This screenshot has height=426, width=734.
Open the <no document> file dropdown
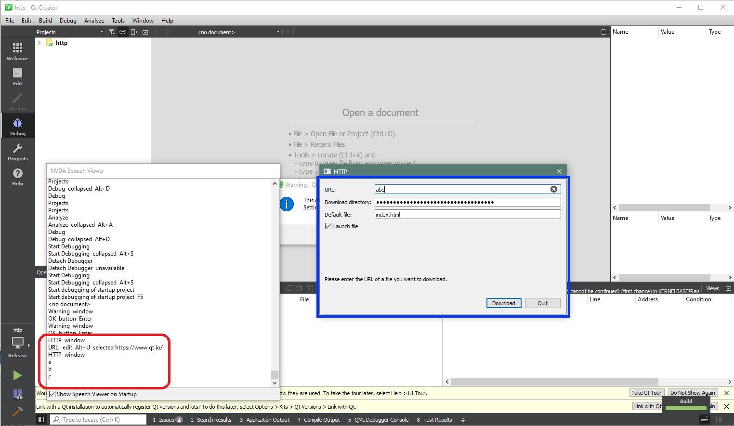tap(278, 32)
